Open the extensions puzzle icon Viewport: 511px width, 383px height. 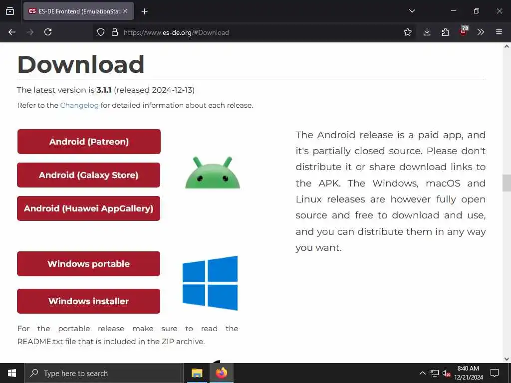pyautogui.click(x=445, y=32)
